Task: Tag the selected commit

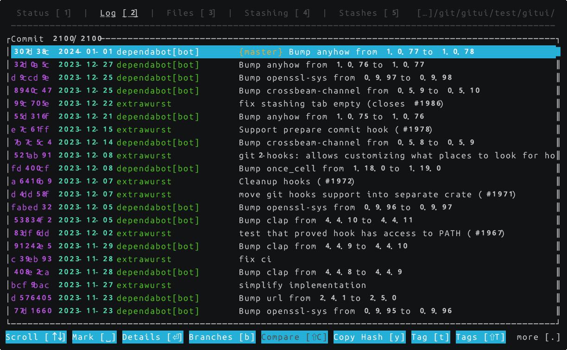Action: [x=430, y=337]
